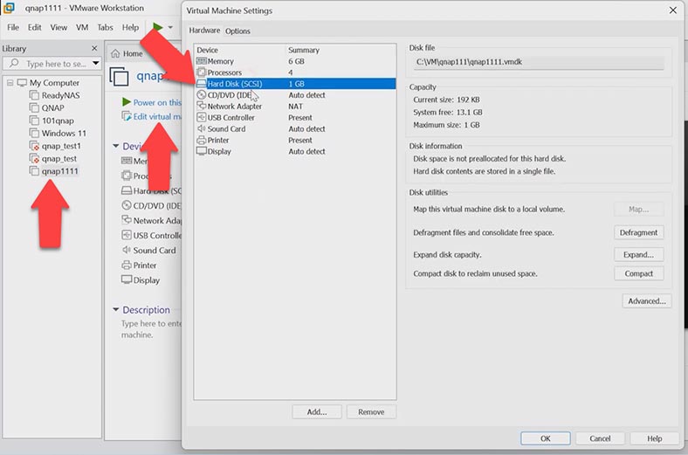Click the Cancel button in settings dialog

[x=600, y=438]
